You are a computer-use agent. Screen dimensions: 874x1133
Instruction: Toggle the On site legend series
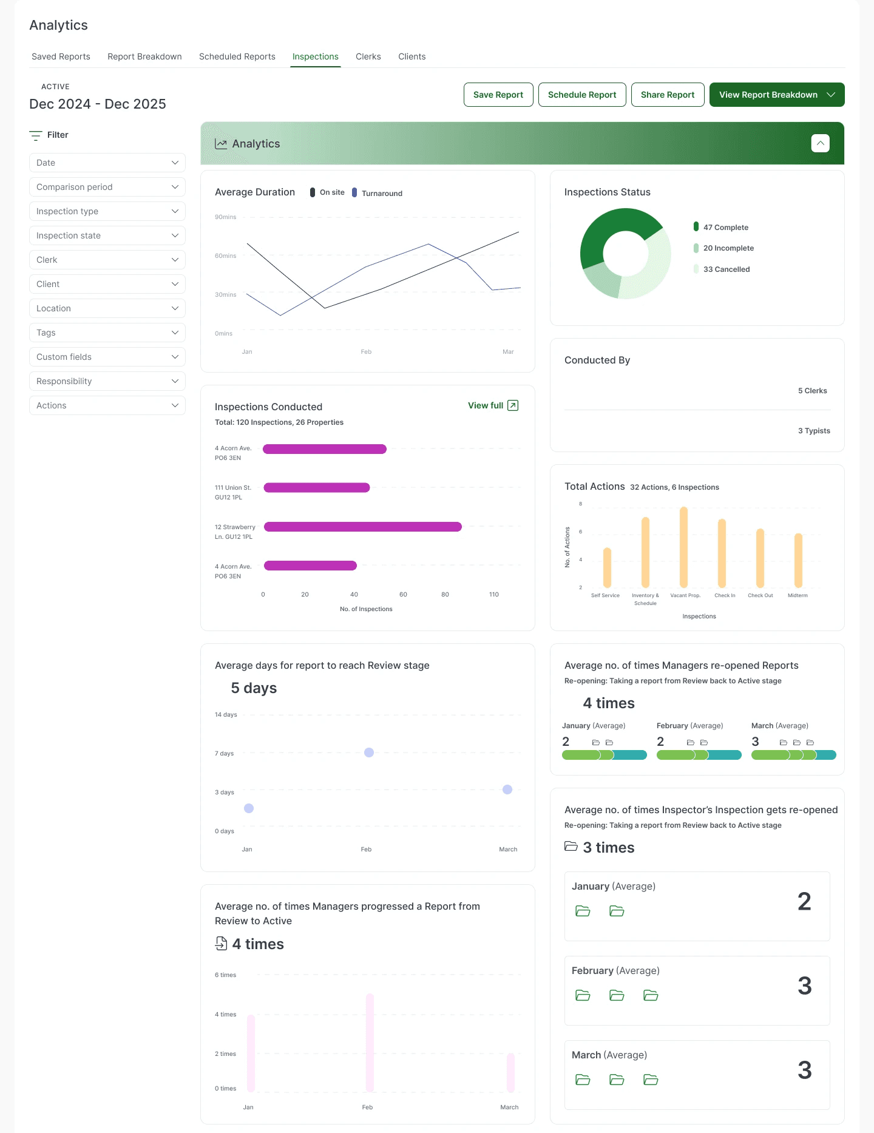pos(327,192)
